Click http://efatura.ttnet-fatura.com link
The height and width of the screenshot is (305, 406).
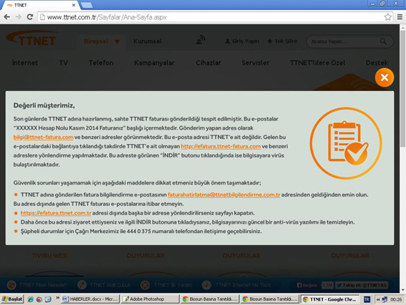coord(221,146)
